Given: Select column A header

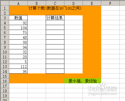Looking at the screenshot, I should (18, 3).
